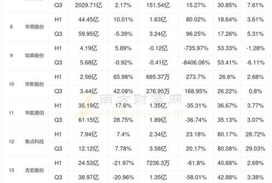This screenshot has height=183, width=272.
Task: Open the 吉宏股份 stock entry
Action: pos(36,170)
